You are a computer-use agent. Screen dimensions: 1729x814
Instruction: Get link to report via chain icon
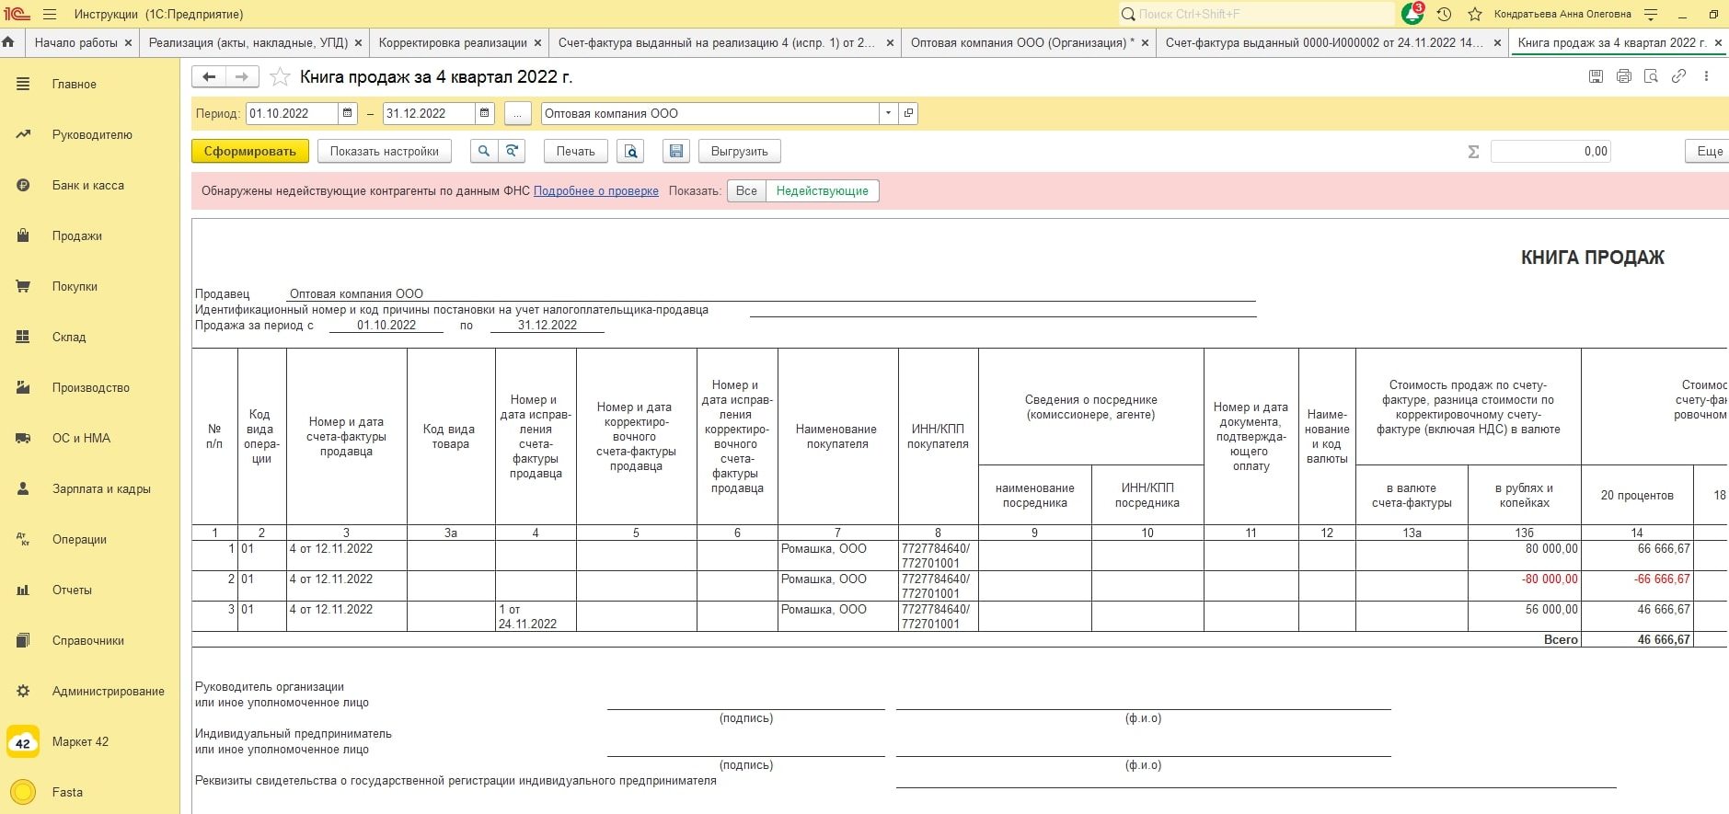(x=1678, y=76)
